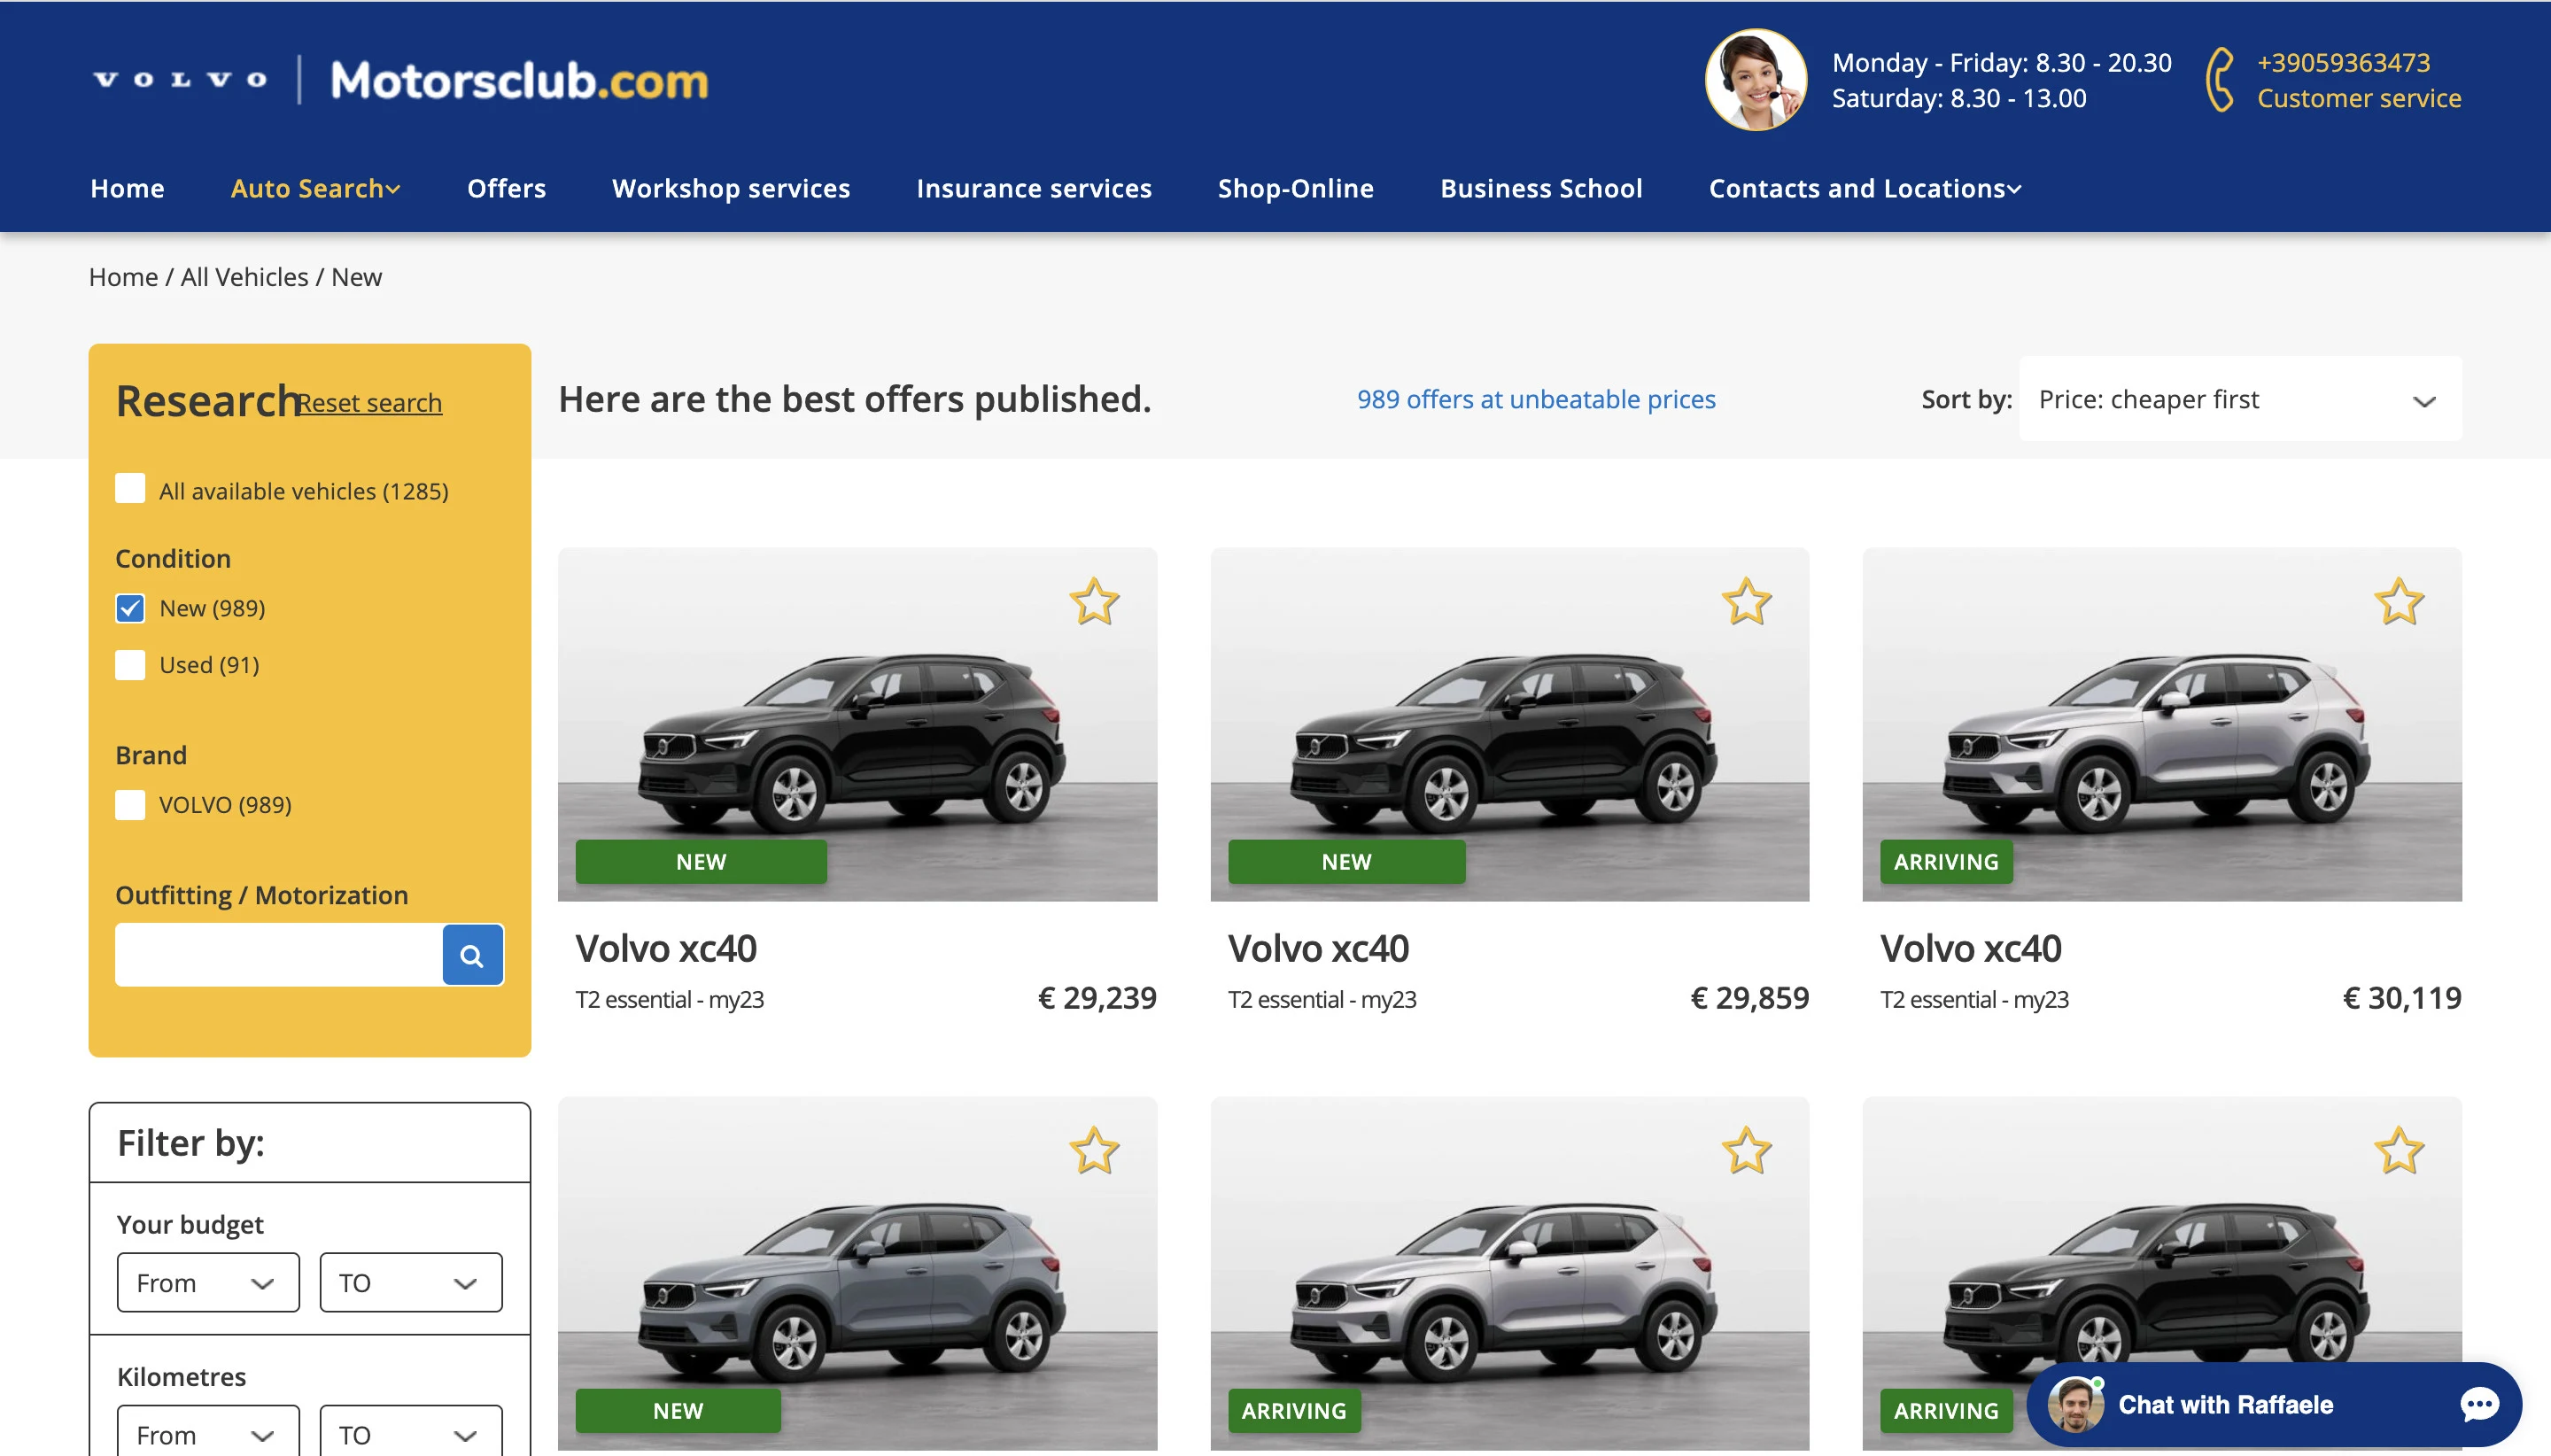Expand the Kilometres TO dropdown
2551x1456 pixels.
(x=410, y=1434)
